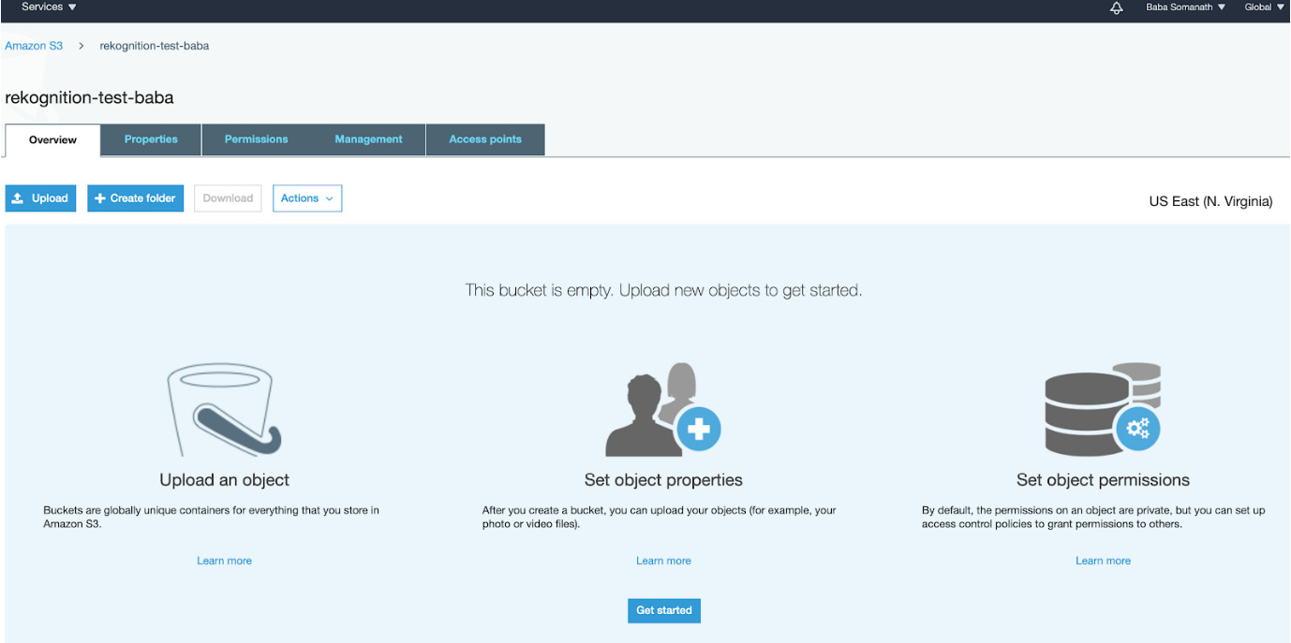This screenshot has width=1291, height=643.
Task: Click the bucket illustration above Upload an object
Action: pos(225,410)
